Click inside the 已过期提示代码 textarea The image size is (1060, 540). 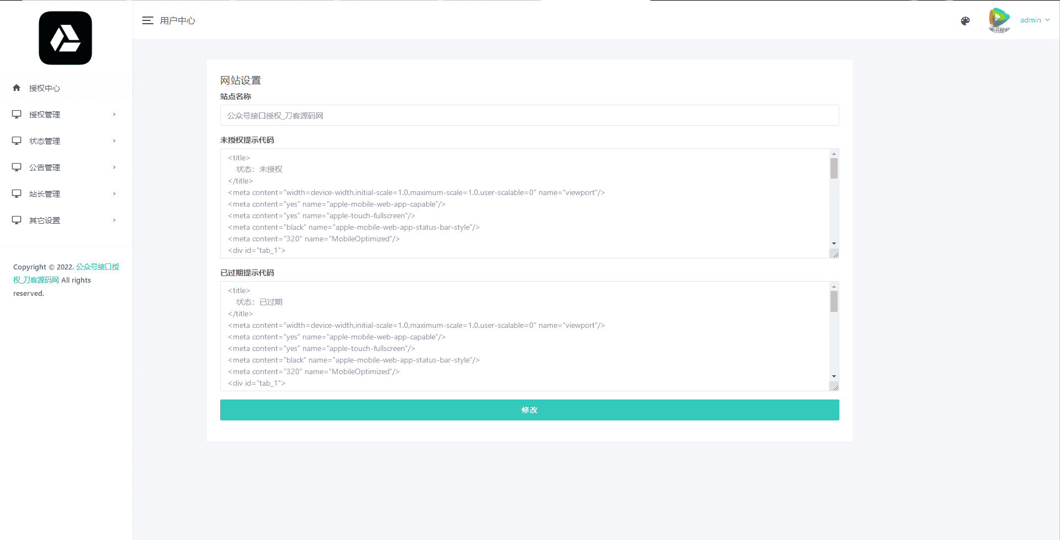pyautogui.click(x=525, y=336)
